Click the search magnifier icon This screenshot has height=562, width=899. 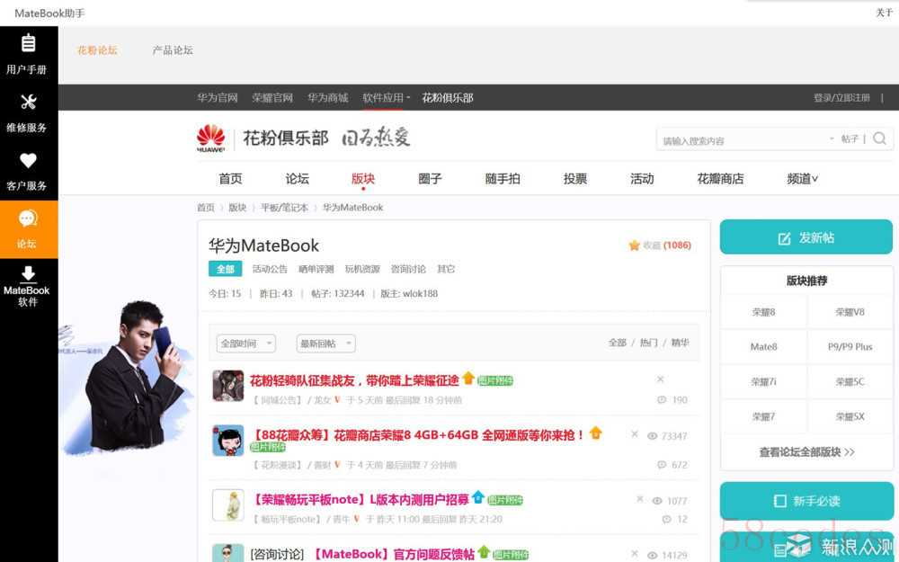pyautogui.click(x=879, y=138)
